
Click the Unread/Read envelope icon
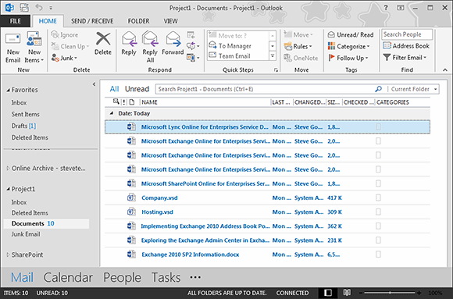pos(331,34)
